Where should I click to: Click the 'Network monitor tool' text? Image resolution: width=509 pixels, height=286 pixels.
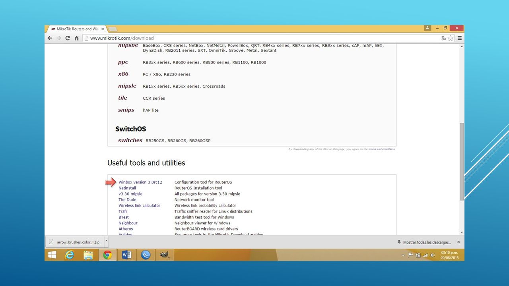pos(194,200)
